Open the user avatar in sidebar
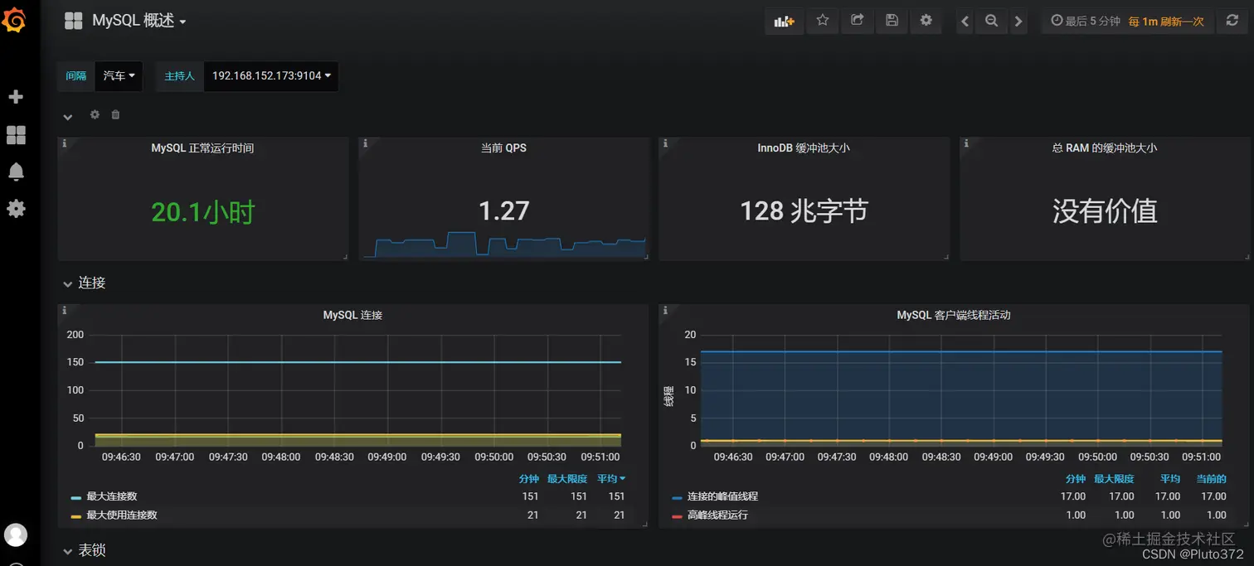 click(16, 535)
